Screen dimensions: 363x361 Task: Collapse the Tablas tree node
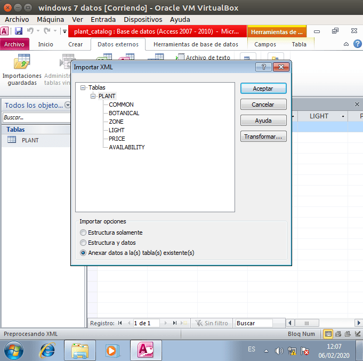click(x=83, y=87)
